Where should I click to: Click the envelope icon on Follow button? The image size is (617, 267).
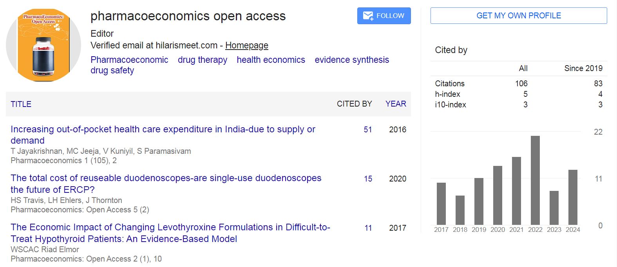(368, 16)
